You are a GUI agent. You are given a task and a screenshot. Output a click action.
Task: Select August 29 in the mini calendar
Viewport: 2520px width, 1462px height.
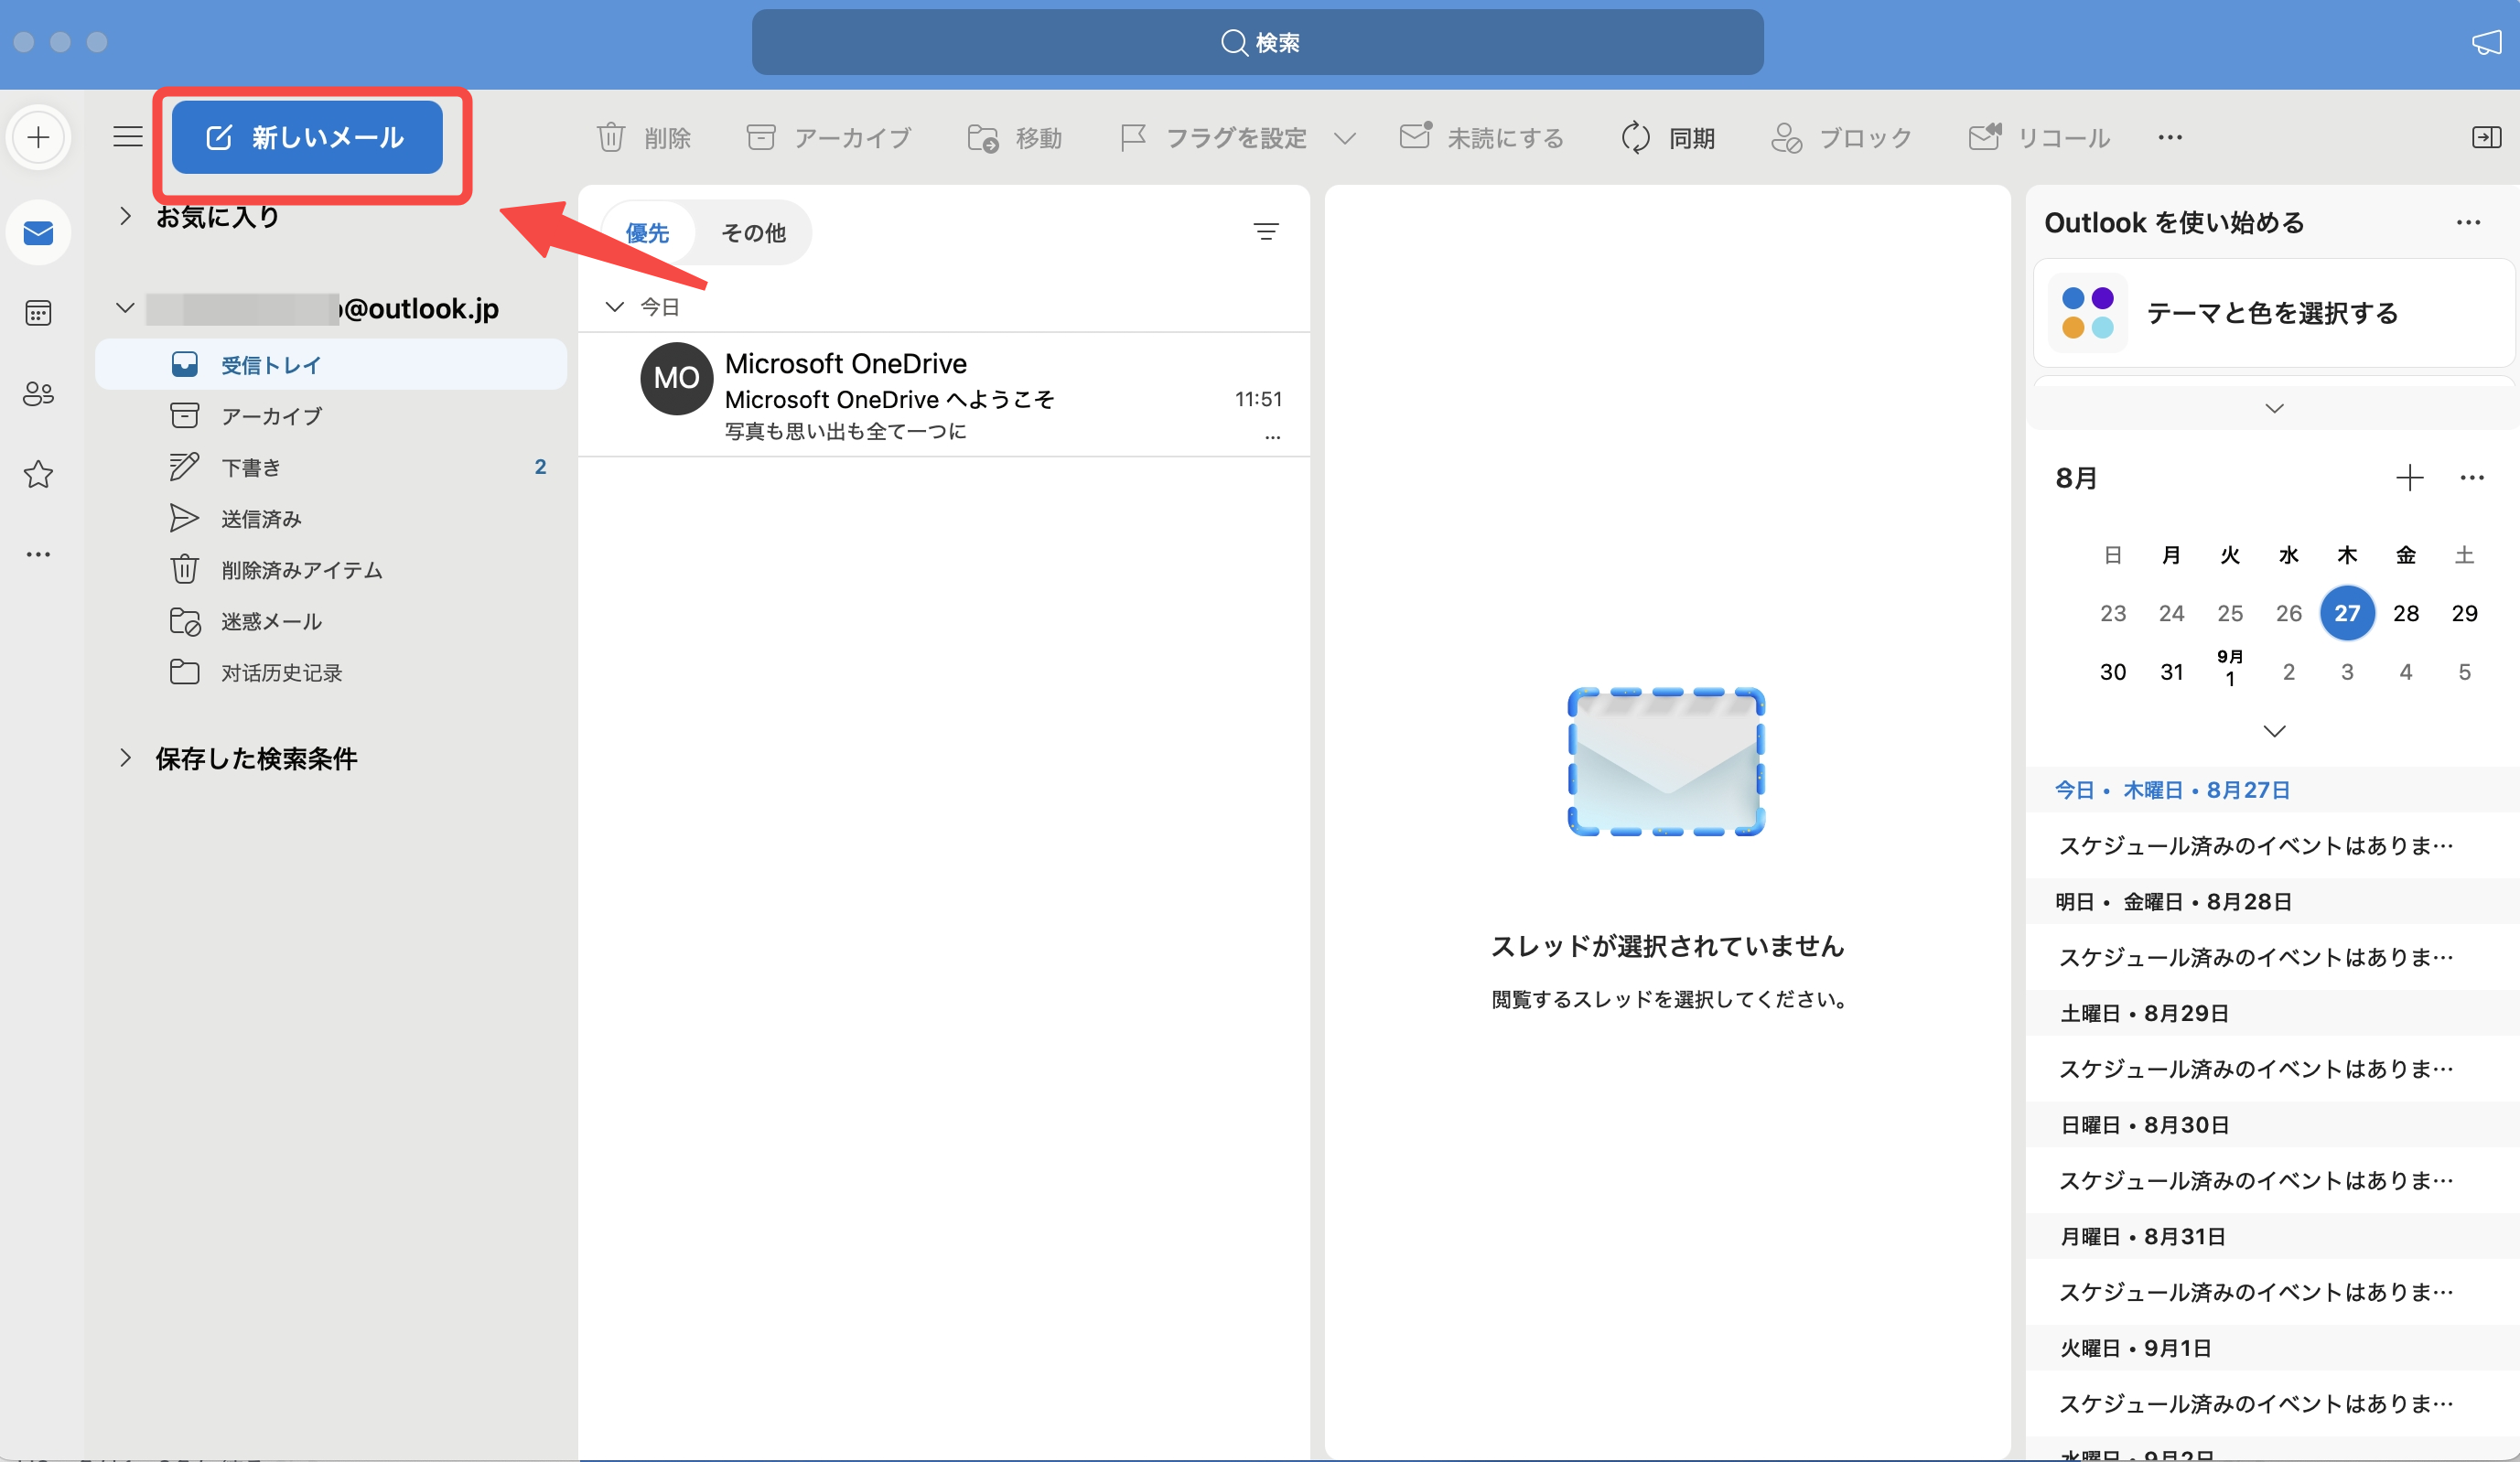(x=2464, y=613)
